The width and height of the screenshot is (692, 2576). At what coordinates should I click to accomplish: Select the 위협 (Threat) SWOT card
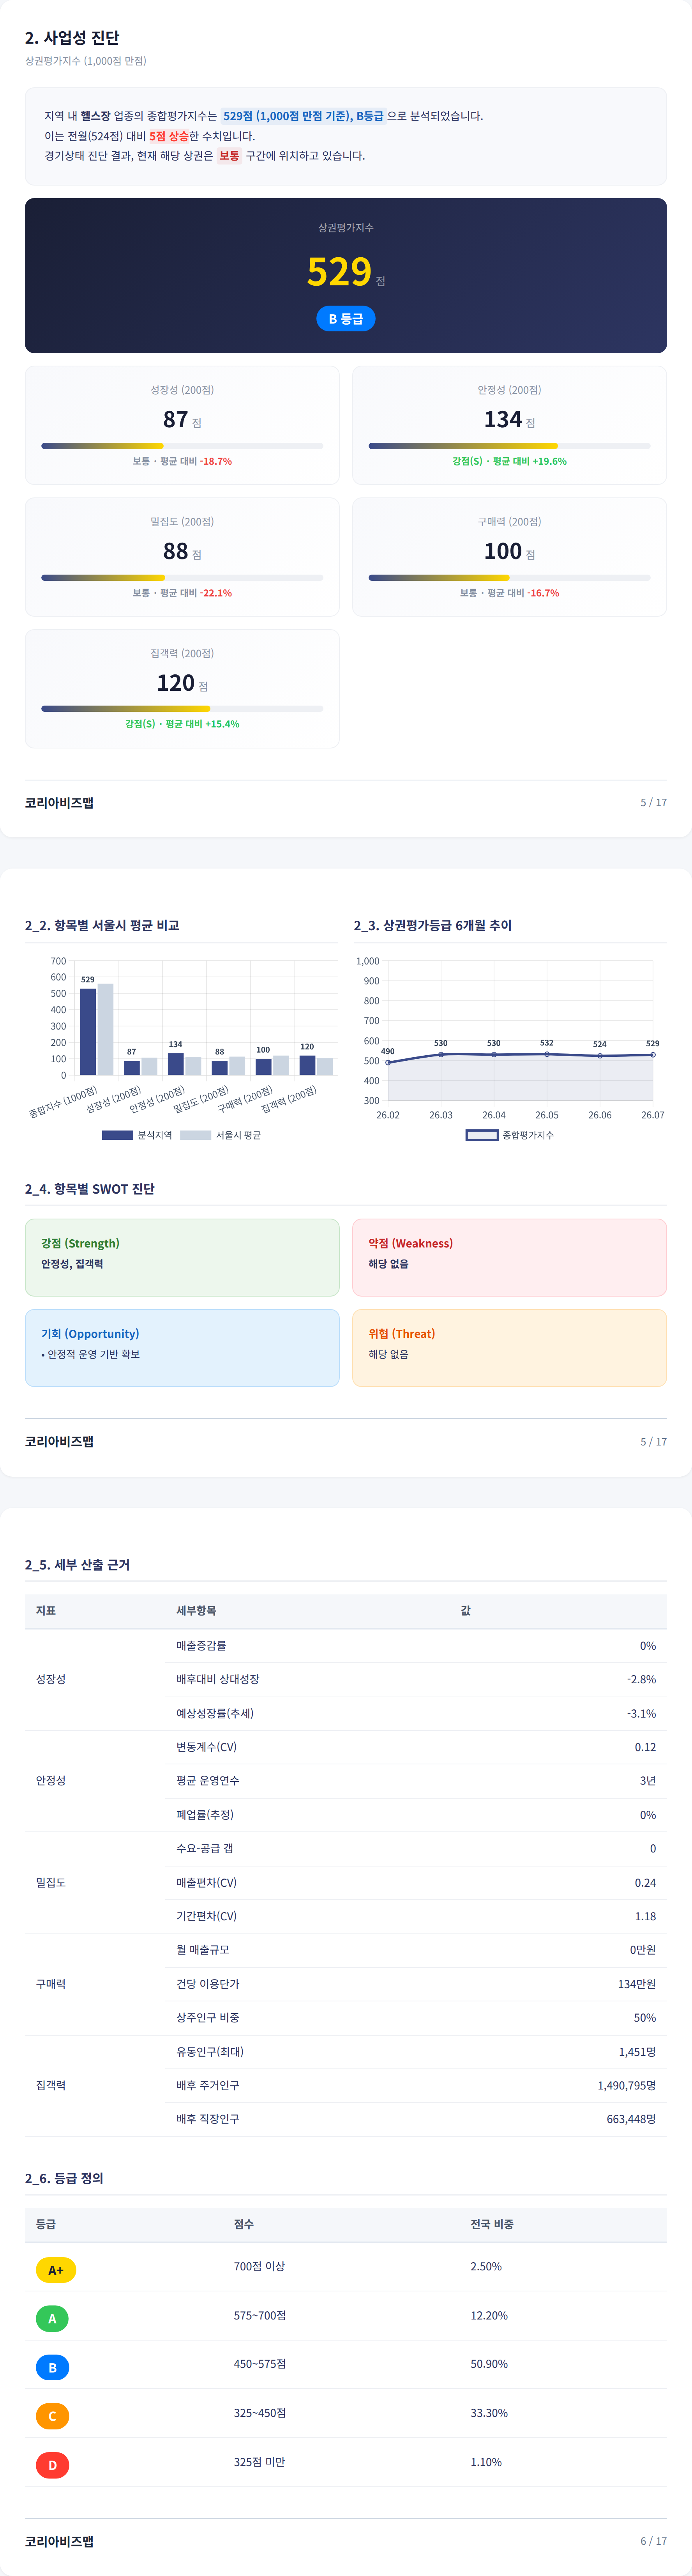coord(509,1348)
